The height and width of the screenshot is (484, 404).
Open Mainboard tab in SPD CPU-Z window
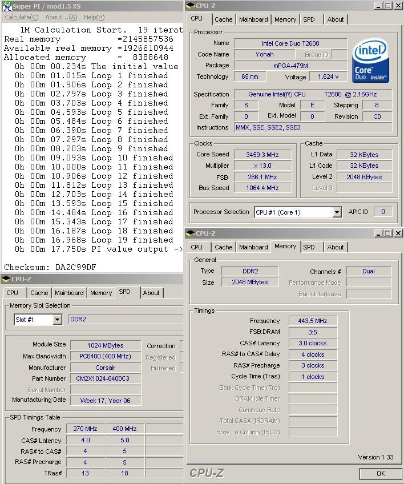69,293
